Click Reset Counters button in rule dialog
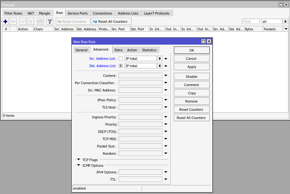The image size is (290, 194). [x=192, y=110]
